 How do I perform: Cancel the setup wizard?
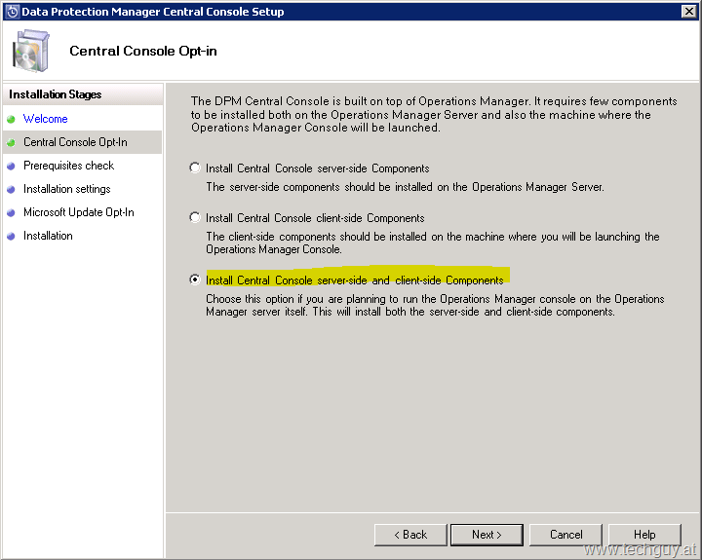pyautogui.click(x=565, y=535)
